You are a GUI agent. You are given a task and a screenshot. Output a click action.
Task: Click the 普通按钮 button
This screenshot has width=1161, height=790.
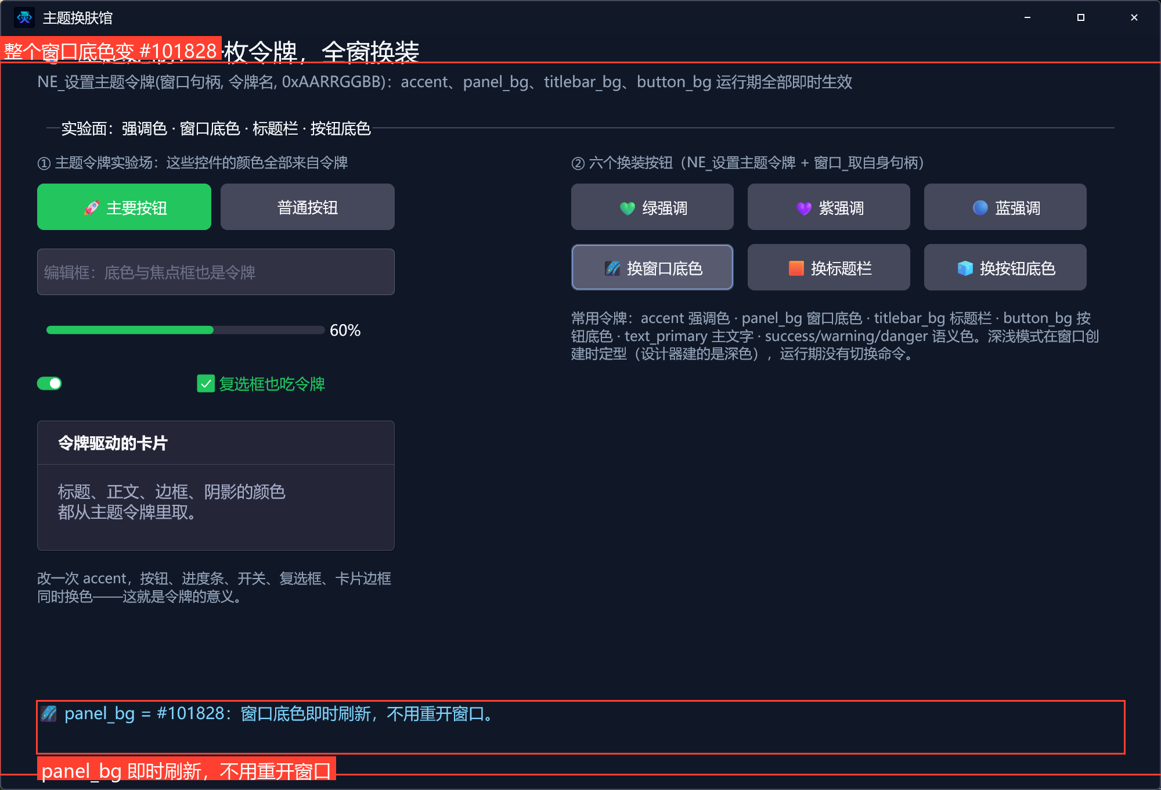[x=308, y=207]
